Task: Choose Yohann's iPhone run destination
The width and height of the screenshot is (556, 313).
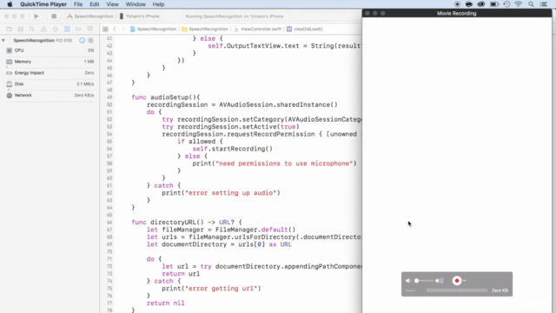Action: 140,17
